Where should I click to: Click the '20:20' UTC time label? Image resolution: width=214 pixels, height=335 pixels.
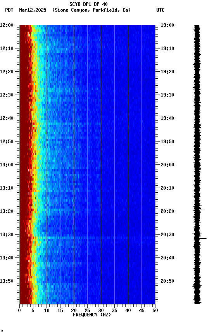167,212
